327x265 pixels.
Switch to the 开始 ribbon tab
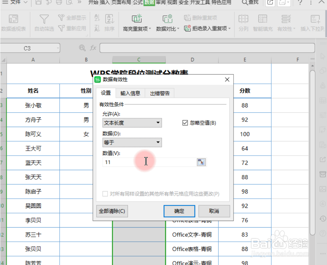[x=93, y=3]
